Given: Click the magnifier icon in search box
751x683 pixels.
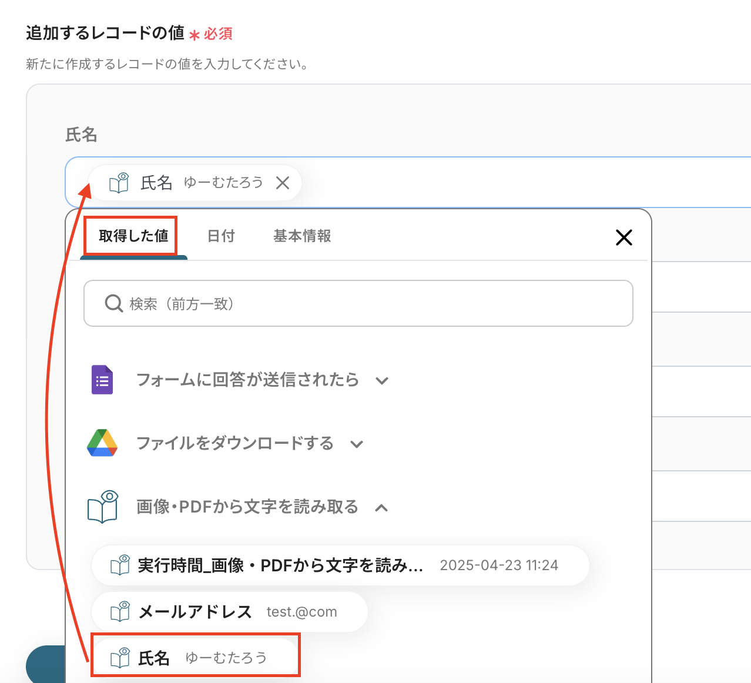Looking at the screenshot, I should (x=113, y=303).
